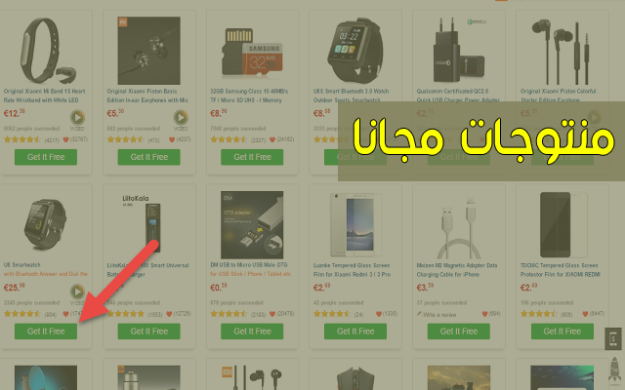Play video for Xiaomi Piston Basic earphones
The image size is (625, 390).
point(181,118)
